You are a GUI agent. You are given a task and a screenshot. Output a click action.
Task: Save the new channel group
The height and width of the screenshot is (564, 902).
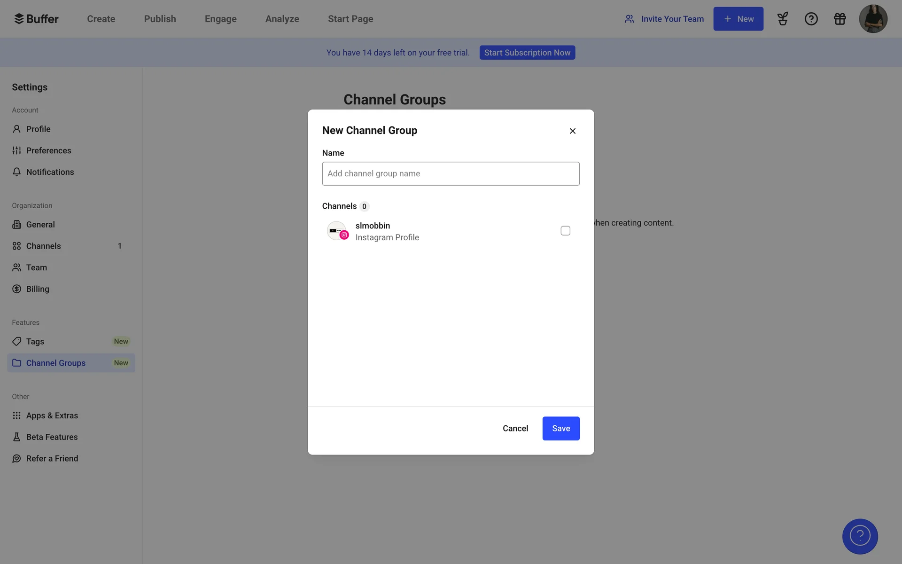pos(560,428)
